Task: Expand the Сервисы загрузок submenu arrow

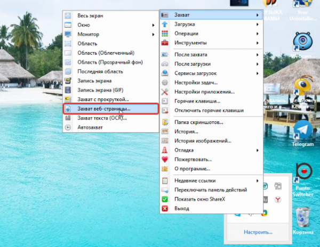Action: click(258, 73)
